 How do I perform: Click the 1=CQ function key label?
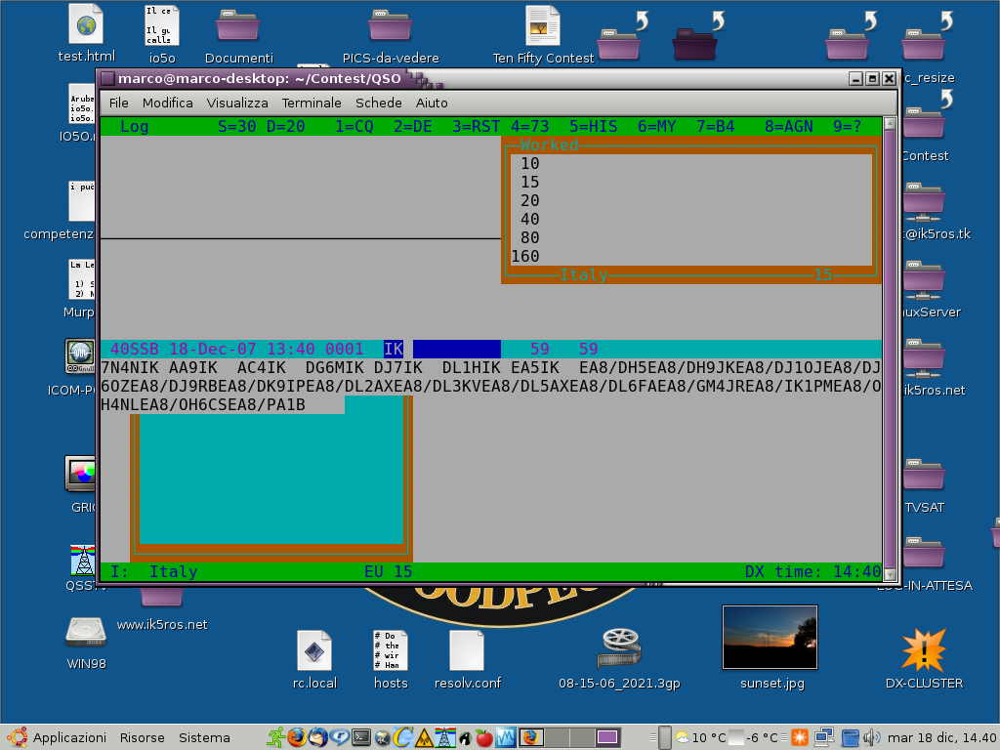pos(354,126)
